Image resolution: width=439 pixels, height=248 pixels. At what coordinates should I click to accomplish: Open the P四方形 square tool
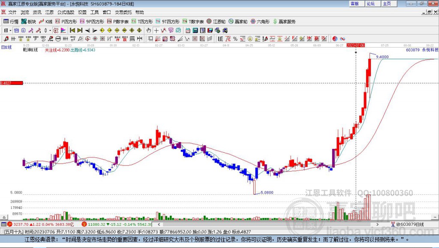coord(66,21)
